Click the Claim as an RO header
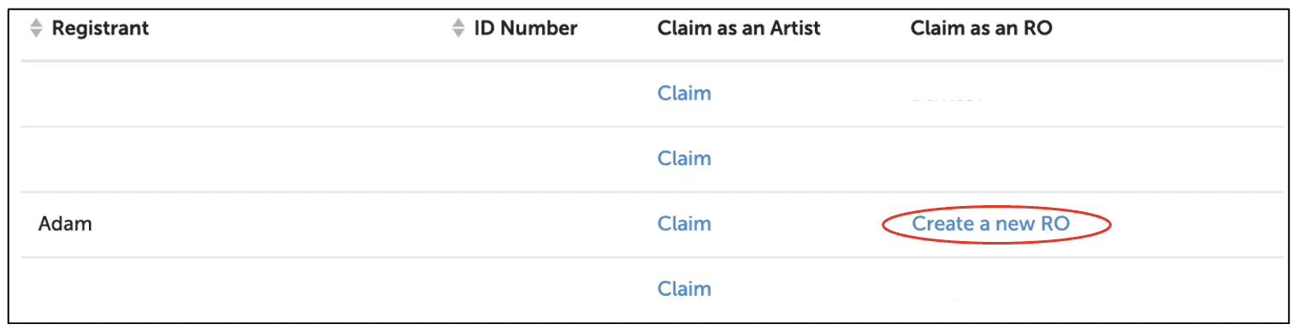Viewport: 1293px width, 330px height. coord(981,28)
